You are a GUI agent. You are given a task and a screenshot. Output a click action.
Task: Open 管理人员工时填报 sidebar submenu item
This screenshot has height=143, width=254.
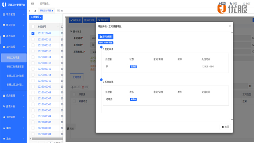(15, 76)
